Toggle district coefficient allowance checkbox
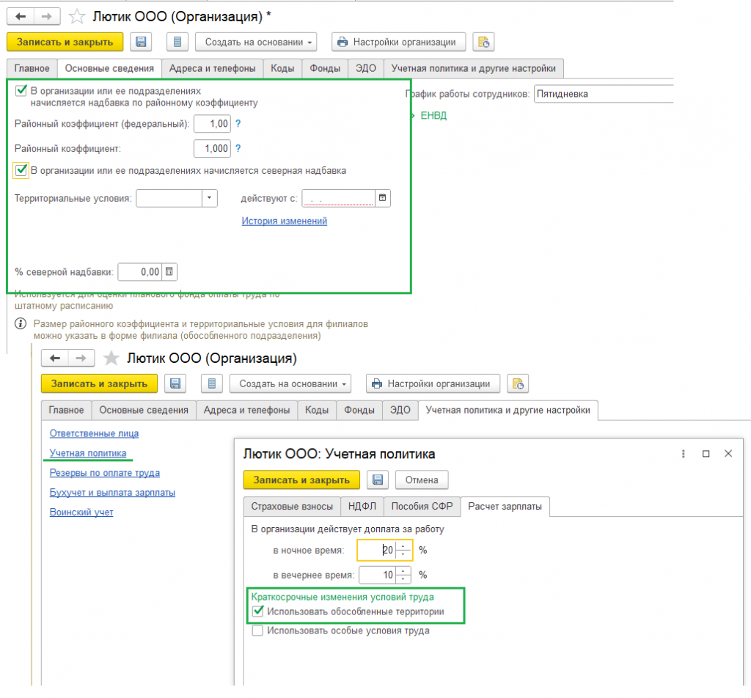The image size is (751, 698). [x=21, y=90]
